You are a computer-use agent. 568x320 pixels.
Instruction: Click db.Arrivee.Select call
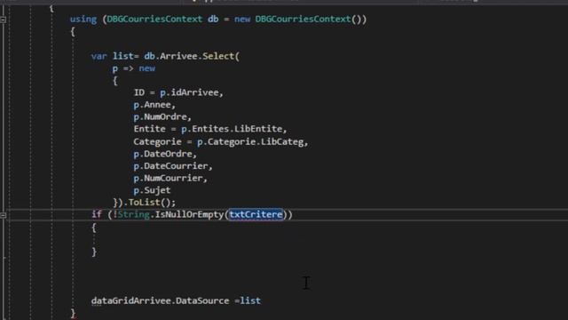pos(192,56)
